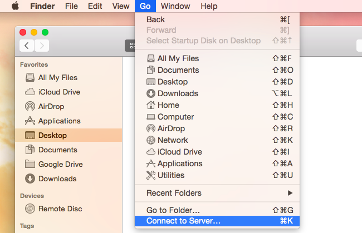The width and height of the screenshot is (362, 233).
Task: Click the ⌥⌘L shortcut beside Downloads
Action: coord(282,93)
